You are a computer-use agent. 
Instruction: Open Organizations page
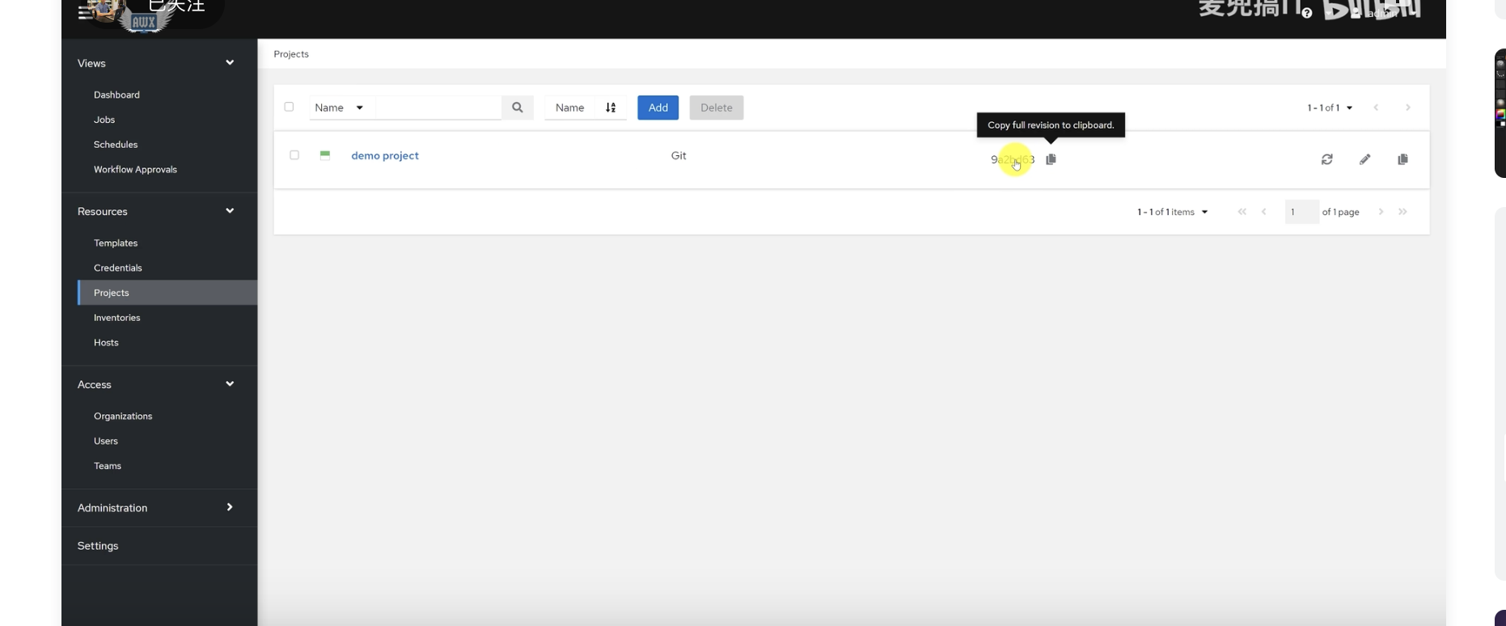pyautogui.click(x=123, y=417)
